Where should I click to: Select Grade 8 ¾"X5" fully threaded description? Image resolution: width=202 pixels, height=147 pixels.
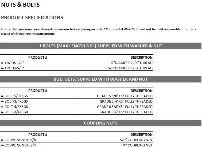126,112
